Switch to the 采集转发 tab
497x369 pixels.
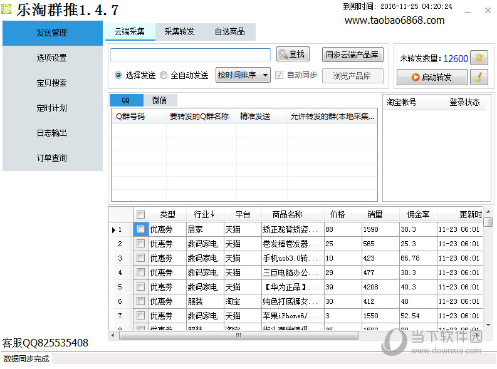pyautogui.click(x=179, y=32)
